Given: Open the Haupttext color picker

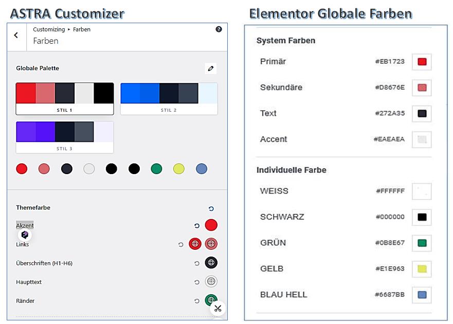Looking at the screenshot, I should 211,282.
